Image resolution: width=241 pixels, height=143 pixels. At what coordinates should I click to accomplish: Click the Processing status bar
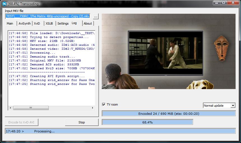120,131
